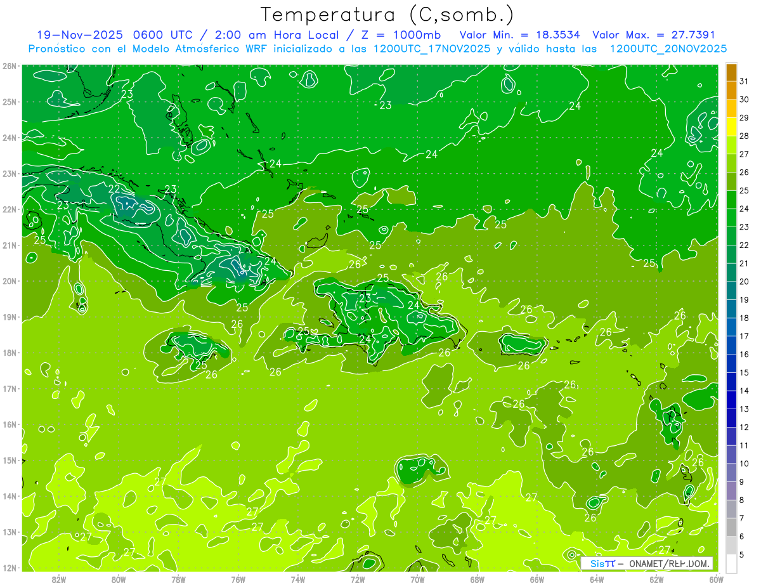Click the 60W longitude axis label
This screenshot has height=588, width=761.
pos(717,578)
